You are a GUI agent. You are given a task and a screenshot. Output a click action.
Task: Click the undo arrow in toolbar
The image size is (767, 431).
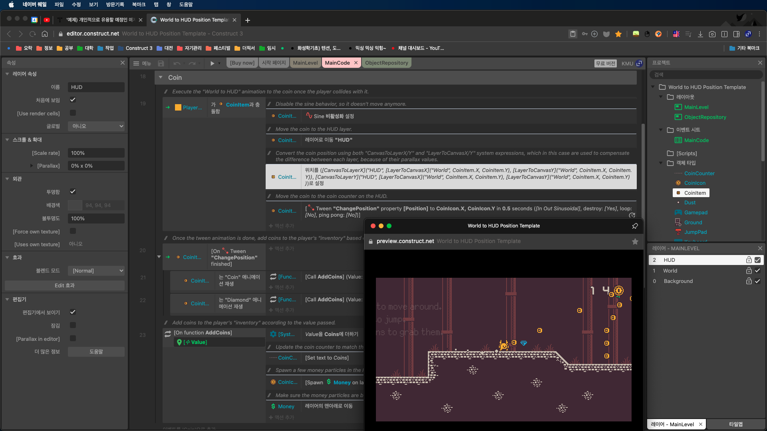point(177,63)
